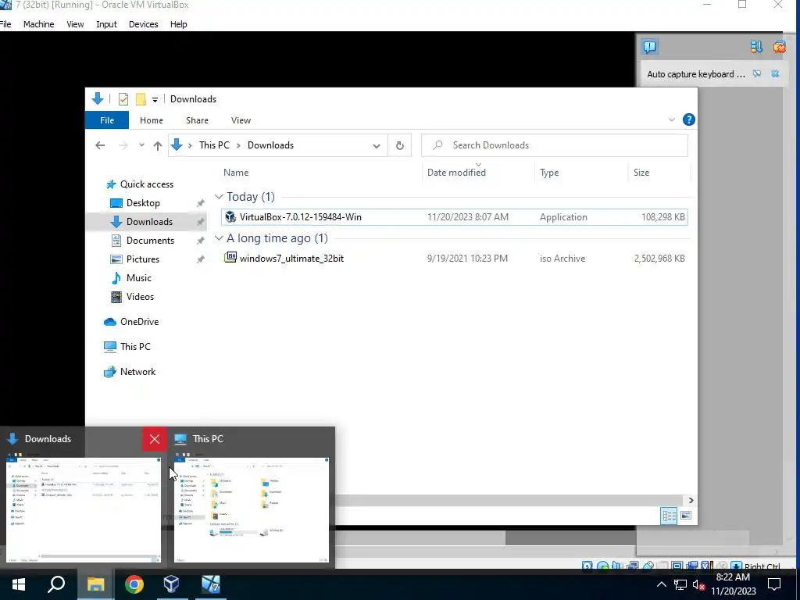Screen dimensions: 800x600
Task: Click scroll right arrow of horizontal scrollbar
Action: (x=691, y=501)
